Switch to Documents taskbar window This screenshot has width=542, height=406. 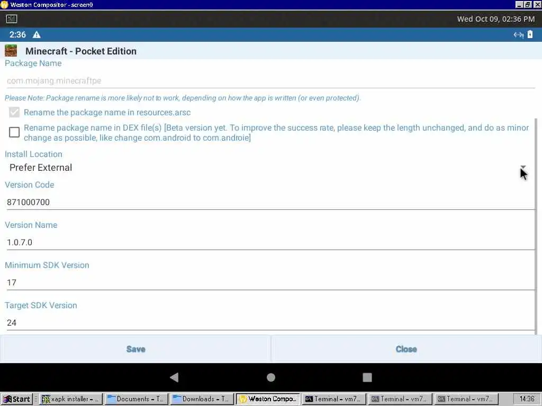(x=136, y=399)
